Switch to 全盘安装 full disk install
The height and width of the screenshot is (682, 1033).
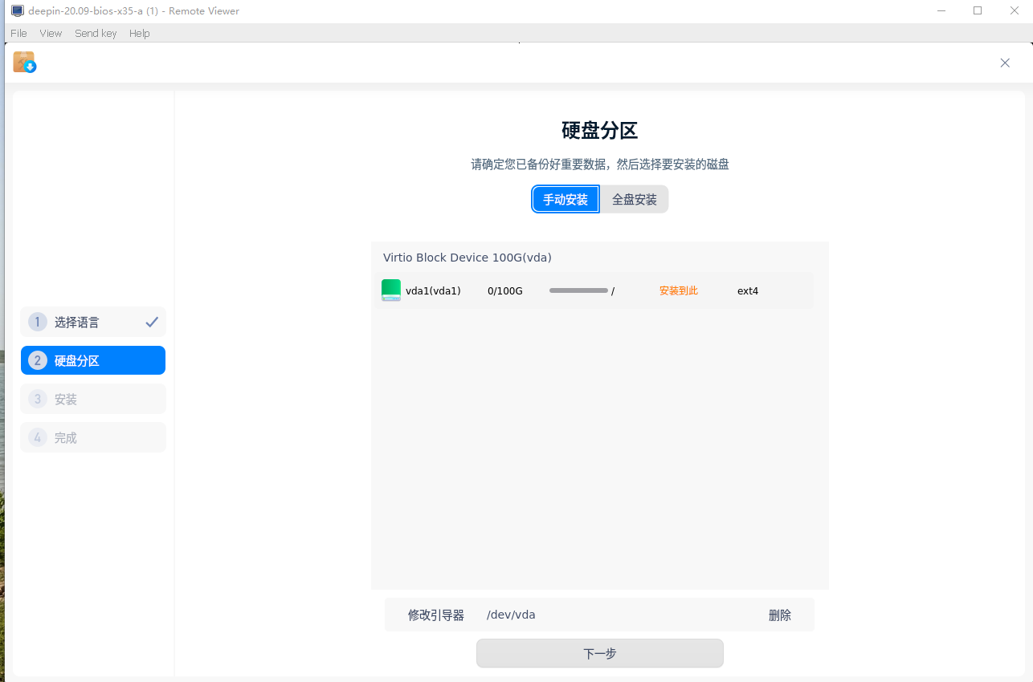pyautogui.click(x=635, y=200)
